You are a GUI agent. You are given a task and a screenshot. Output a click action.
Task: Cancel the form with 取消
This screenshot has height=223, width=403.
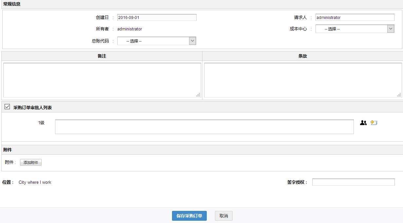pos(223,216)
